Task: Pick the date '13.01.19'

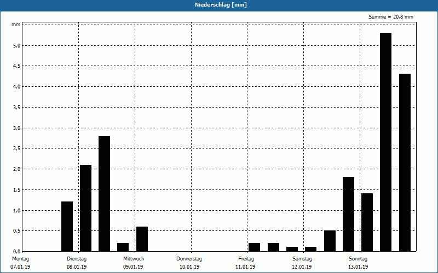Action: coord(358,267)
